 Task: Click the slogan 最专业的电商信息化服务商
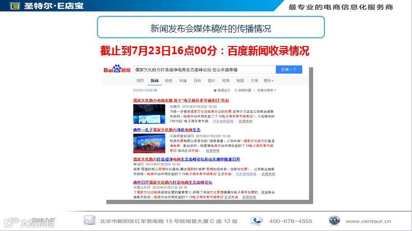click(341, 7)
